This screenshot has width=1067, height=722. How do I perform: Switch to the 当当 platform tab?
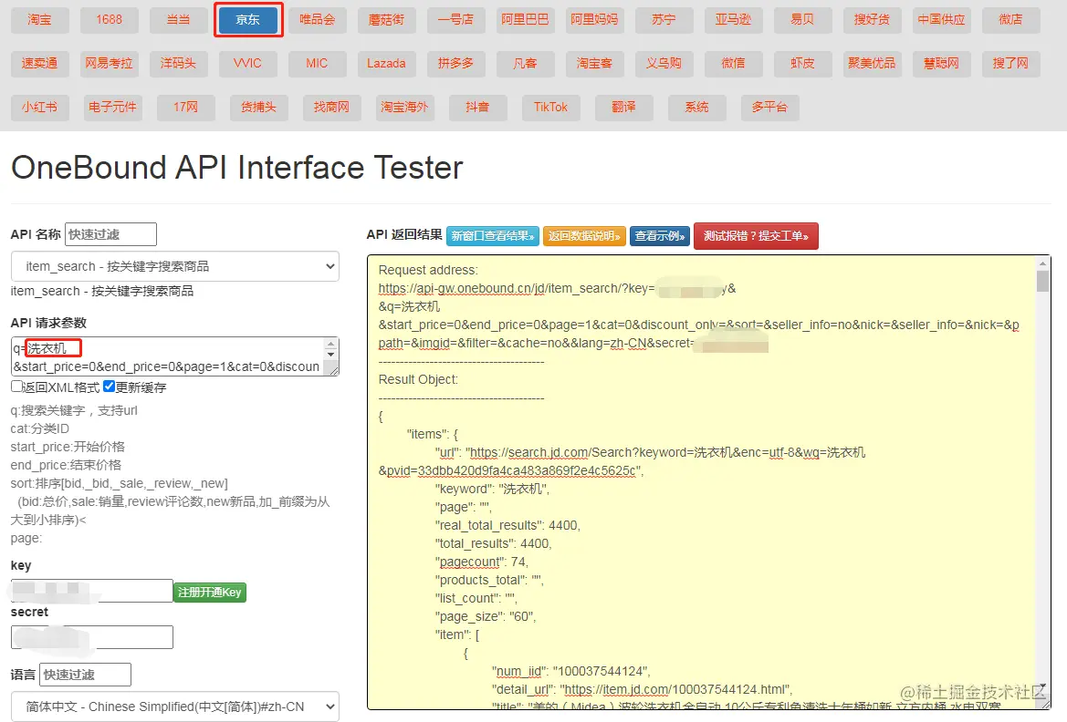[x=178, y=20]
